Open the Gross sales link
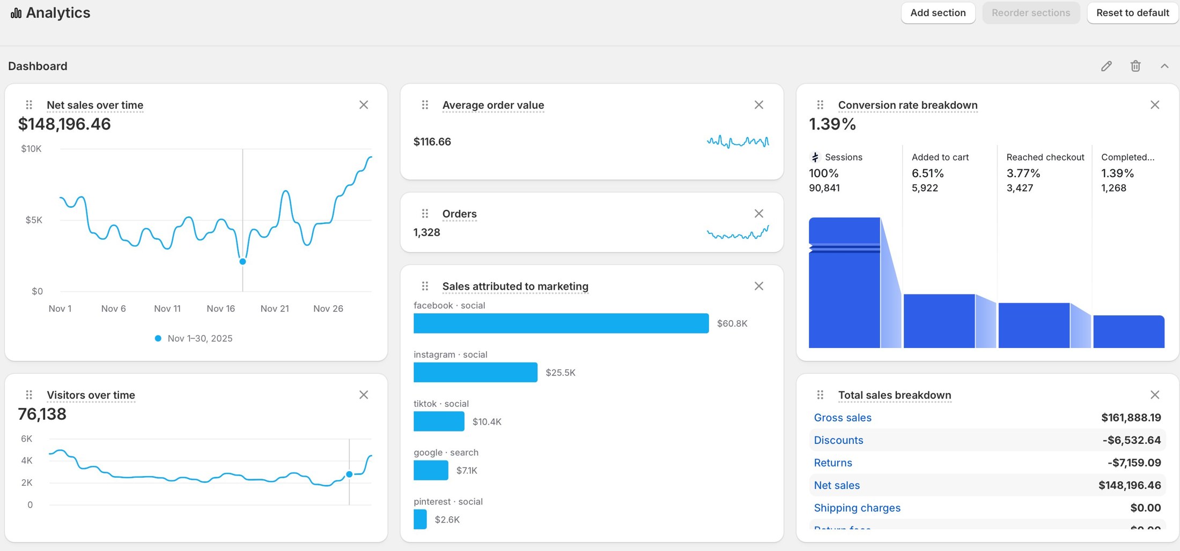This screenshot has height=551, width=1180. click(843, 418)
